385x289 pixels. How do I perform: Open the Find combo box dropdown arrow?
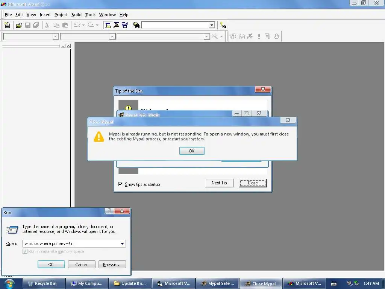pos(212,25)
